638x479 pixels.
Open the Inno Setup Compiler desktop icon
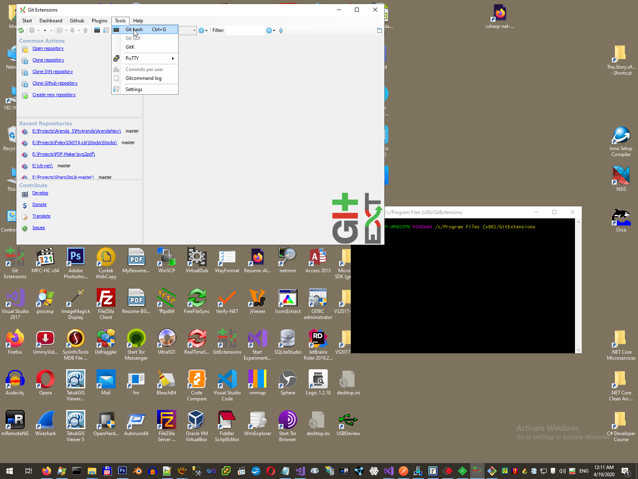pyautogui.click(x=621, y=141)
